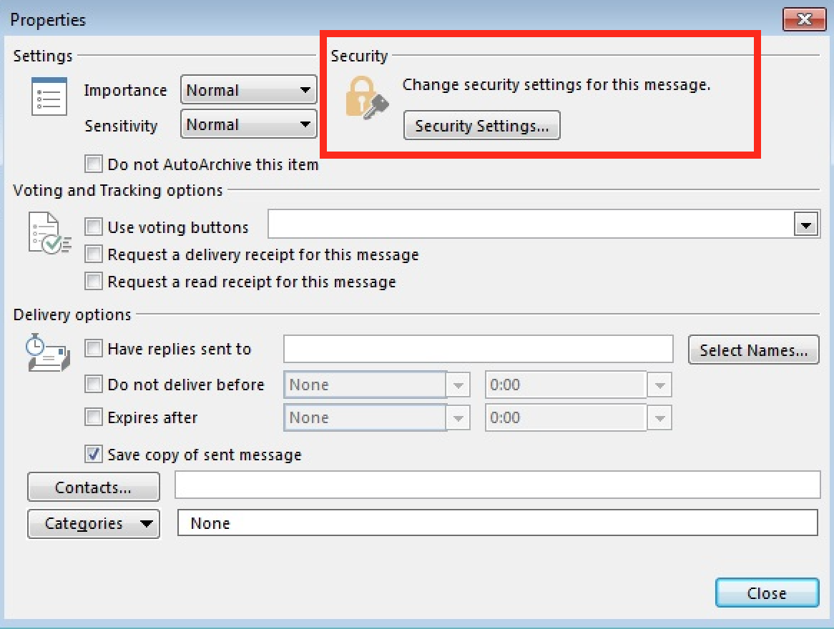The image size is (834, 629).
Task: Enable delivery receipt request checkbox
Action: point(94,254)
